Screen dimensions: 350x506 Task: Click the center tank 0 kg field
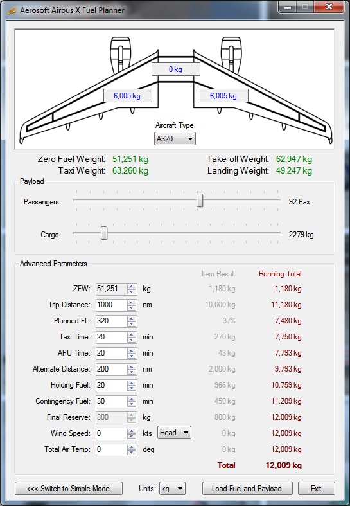176,69
